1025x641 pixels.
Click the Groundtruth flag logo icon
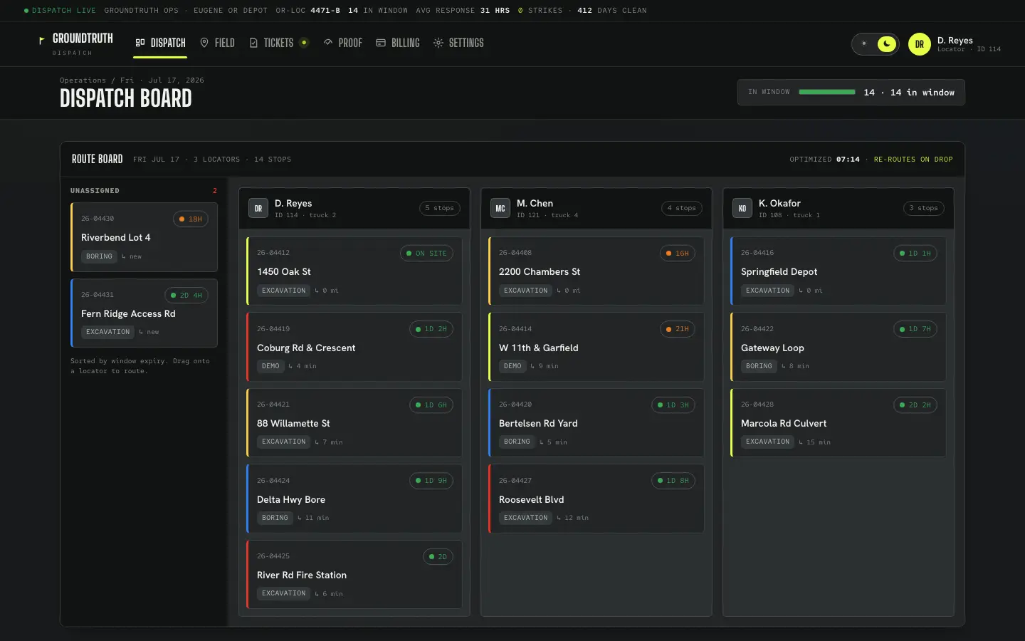click(x=41, y=41)
